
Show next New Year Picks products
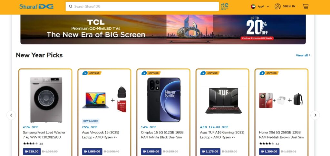[315, 115]
